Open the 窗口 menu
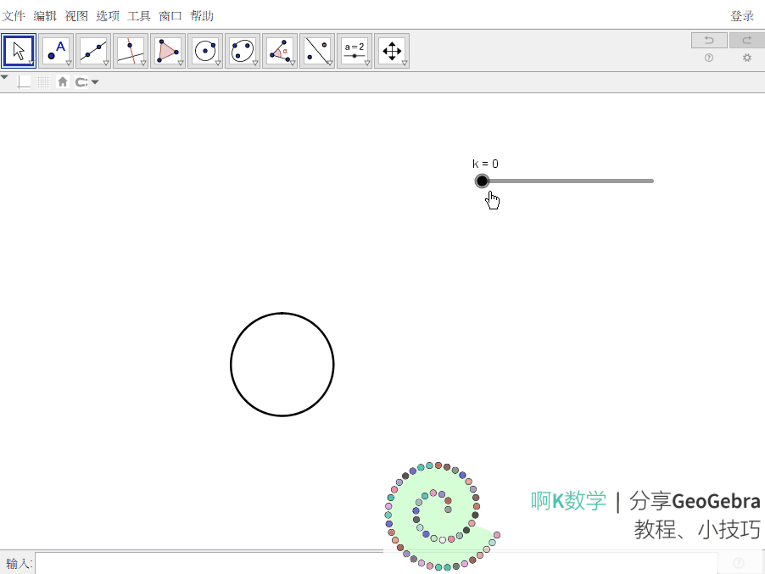 click(170, 16)
